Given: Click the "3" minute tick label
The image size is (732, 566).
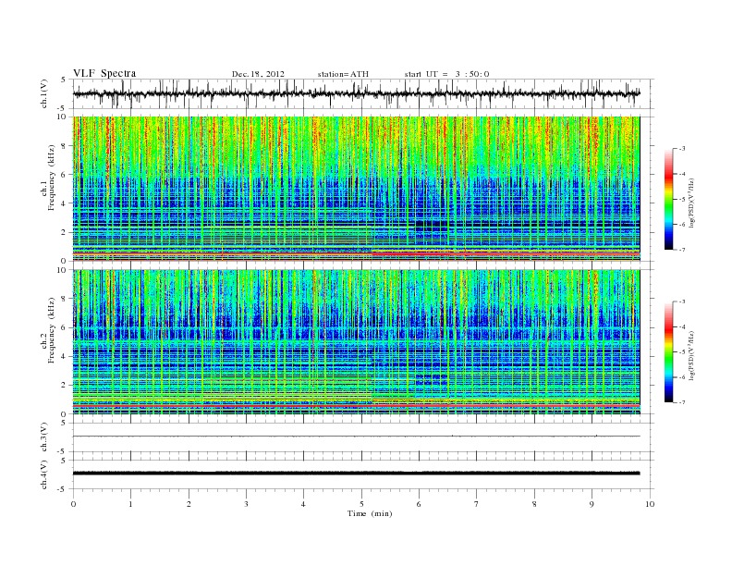Looking at the screenshot, I should [x=246, y=504].
